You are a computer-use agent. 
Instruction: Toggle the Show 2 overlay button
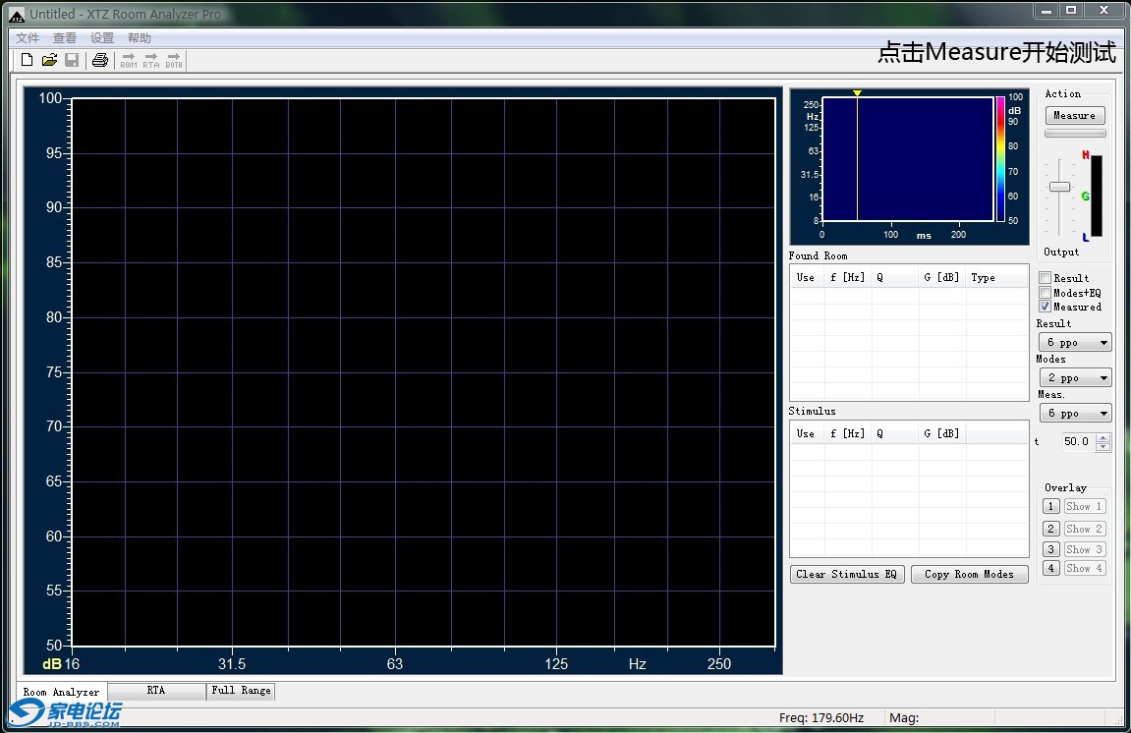(1084, 529)
